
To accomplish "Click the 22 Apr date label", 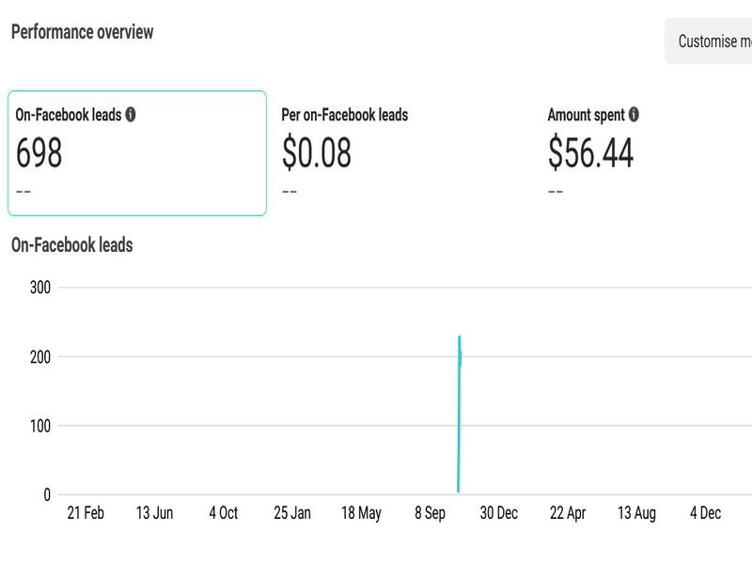I will [568, 513].
